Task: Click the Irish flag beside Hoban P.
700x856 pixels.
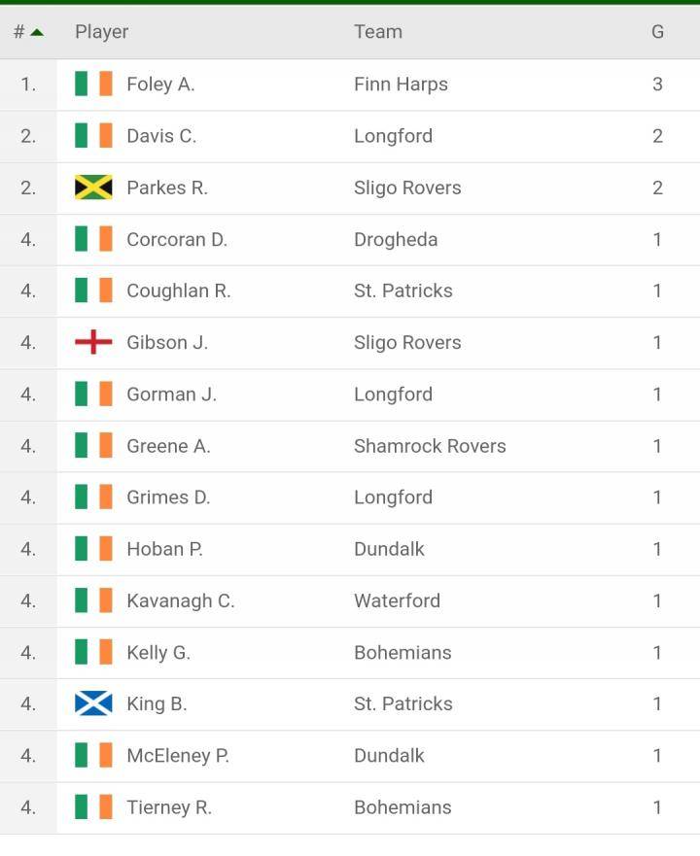Action: (93, 549)
